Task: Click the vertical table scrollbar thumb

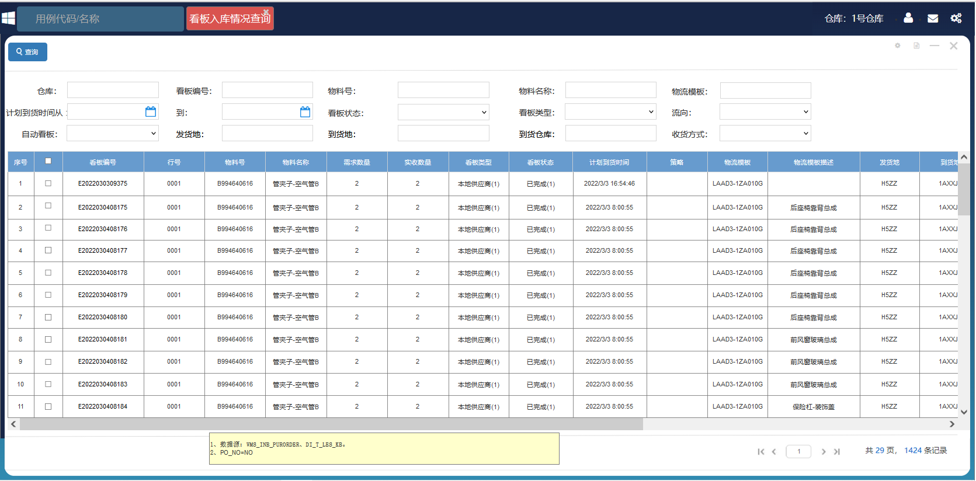Action: pyautogui.click(x=964, y=190)
